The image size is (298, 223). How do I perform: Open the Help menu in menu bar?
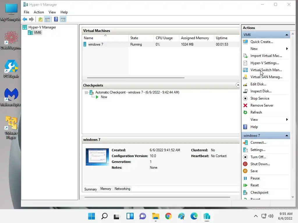coord(64,12)
